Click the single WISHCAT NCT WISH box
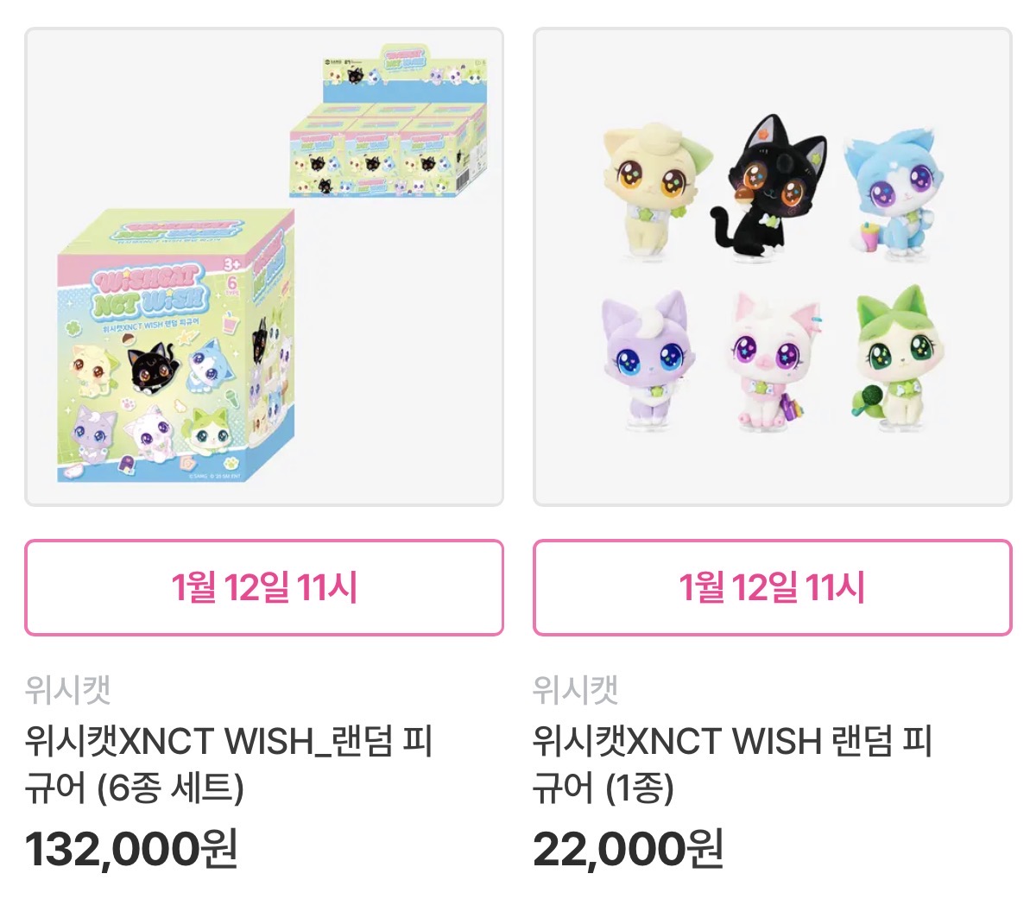Screen dimensions: 1030x899 coord(175,345)
